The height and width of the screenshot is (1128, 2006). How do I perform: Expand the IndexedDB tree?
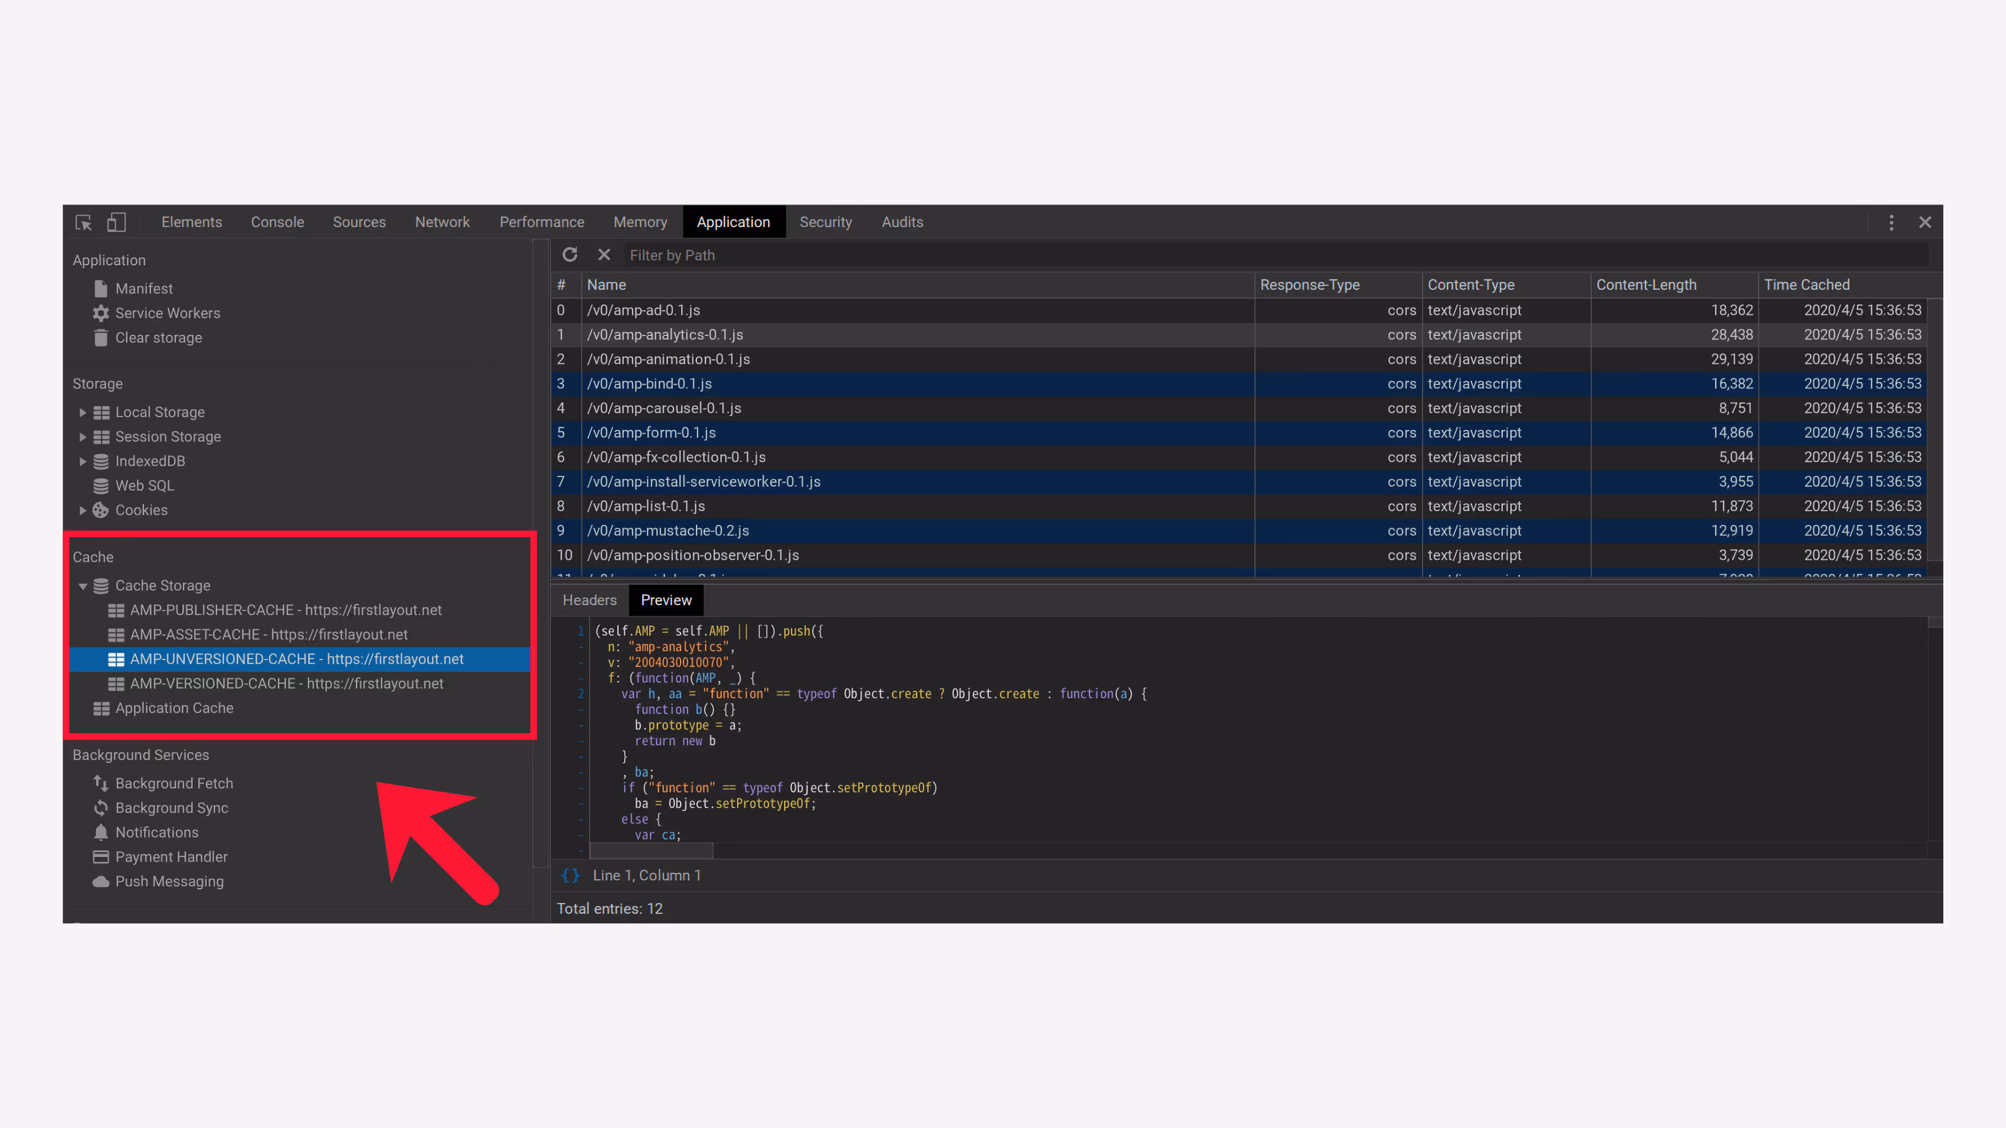(x=83, y=462)
